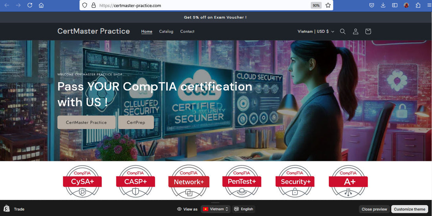The image size is (432, 216).
Task: Click the hero heading Pass YOUR CompTIA certification
Action: coord(155,94)
